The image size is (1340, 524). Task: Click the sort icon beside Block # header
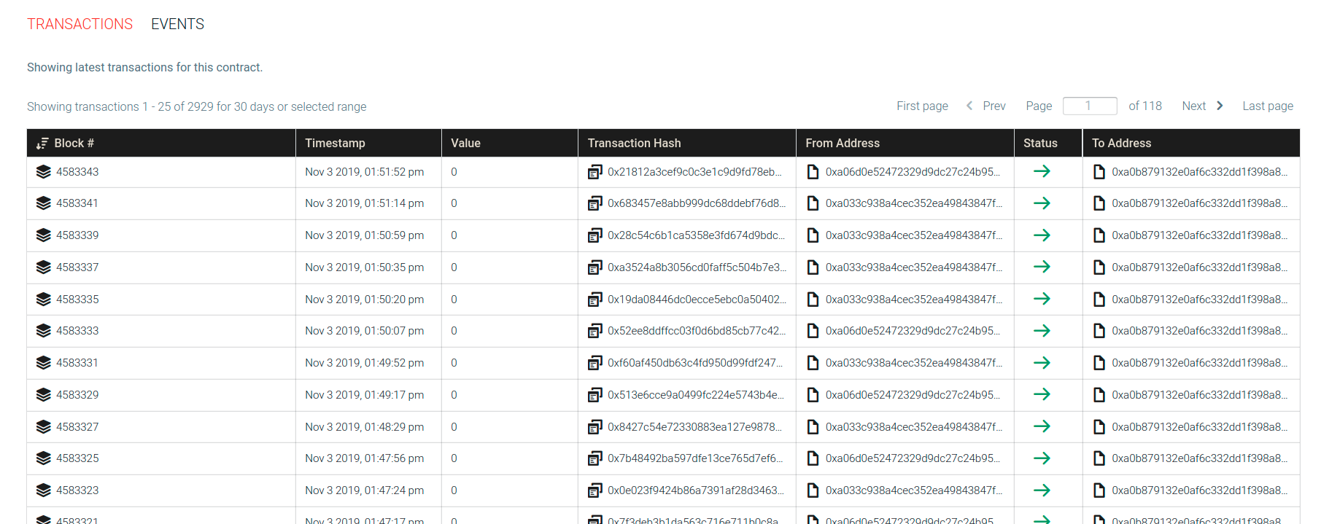42,144
